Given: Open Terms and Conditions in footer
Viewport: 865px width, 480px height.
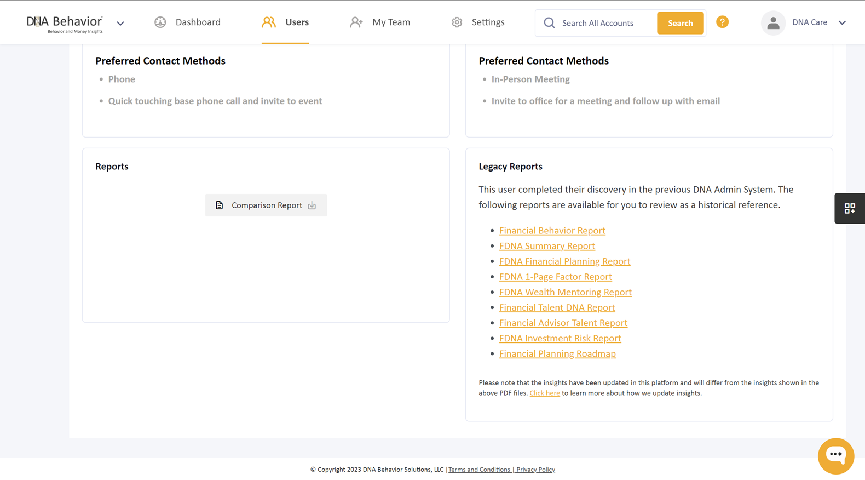Looking at the screenshot, I should coord(480,470).
